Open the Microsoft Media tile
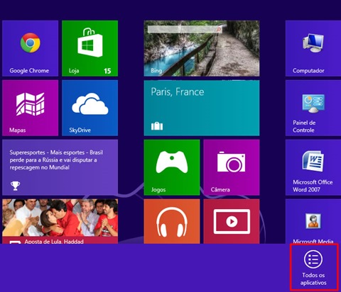341x292 pixels. coord(313,221)
